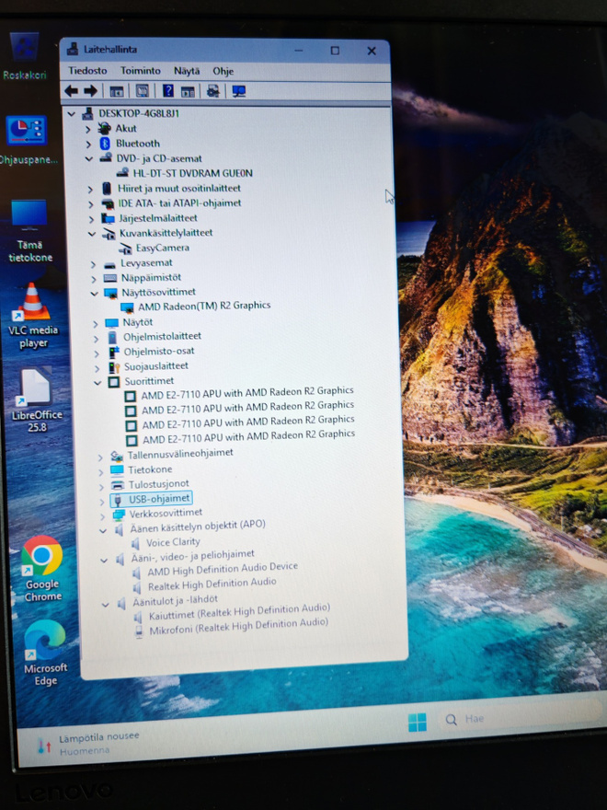This screenshot has width=607, height=810.
Task: Expand the Verkkosovittimet network adapters node
Action: point(102,515)
